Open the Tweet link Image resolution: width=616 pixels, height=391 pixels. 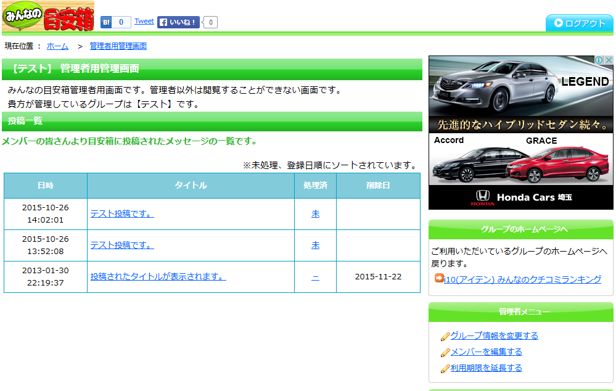click(x=144, y=21)
